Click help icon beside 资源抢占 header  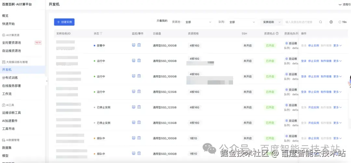[277, 33]
